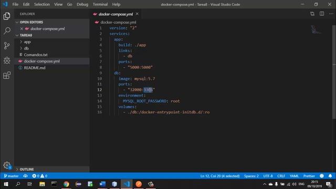Viewport: 336px width, 189px height.
Task: Open the Source Control view
Action: click(x=7, y=46)
